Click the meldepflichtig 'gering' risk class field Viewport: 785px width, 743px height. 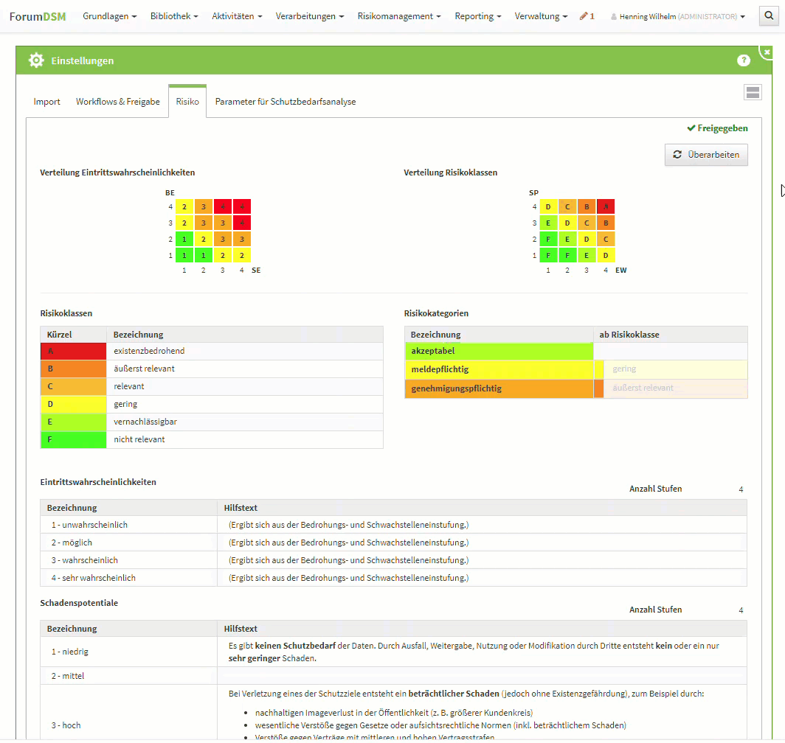(x=674, y=369)
